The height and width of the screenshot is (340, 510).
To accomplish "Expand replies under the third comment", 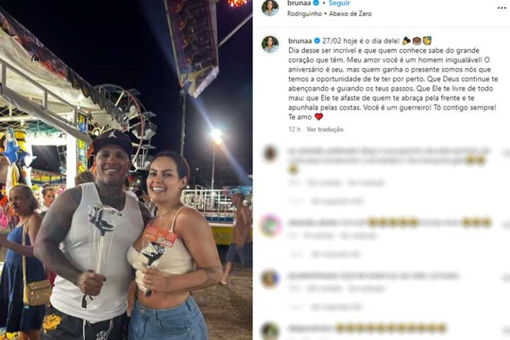I will 336,307.
